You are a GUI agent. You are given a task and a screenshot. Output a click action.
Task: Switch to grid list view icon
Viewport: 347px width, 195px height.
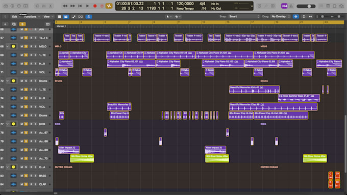(59, 17)
